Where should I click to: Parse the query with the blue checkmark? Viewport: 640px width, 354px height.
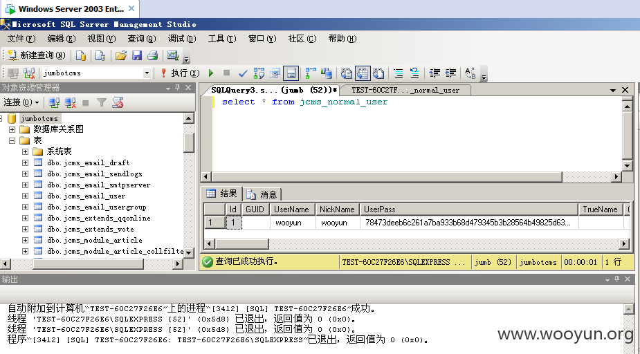click(243, 73)
